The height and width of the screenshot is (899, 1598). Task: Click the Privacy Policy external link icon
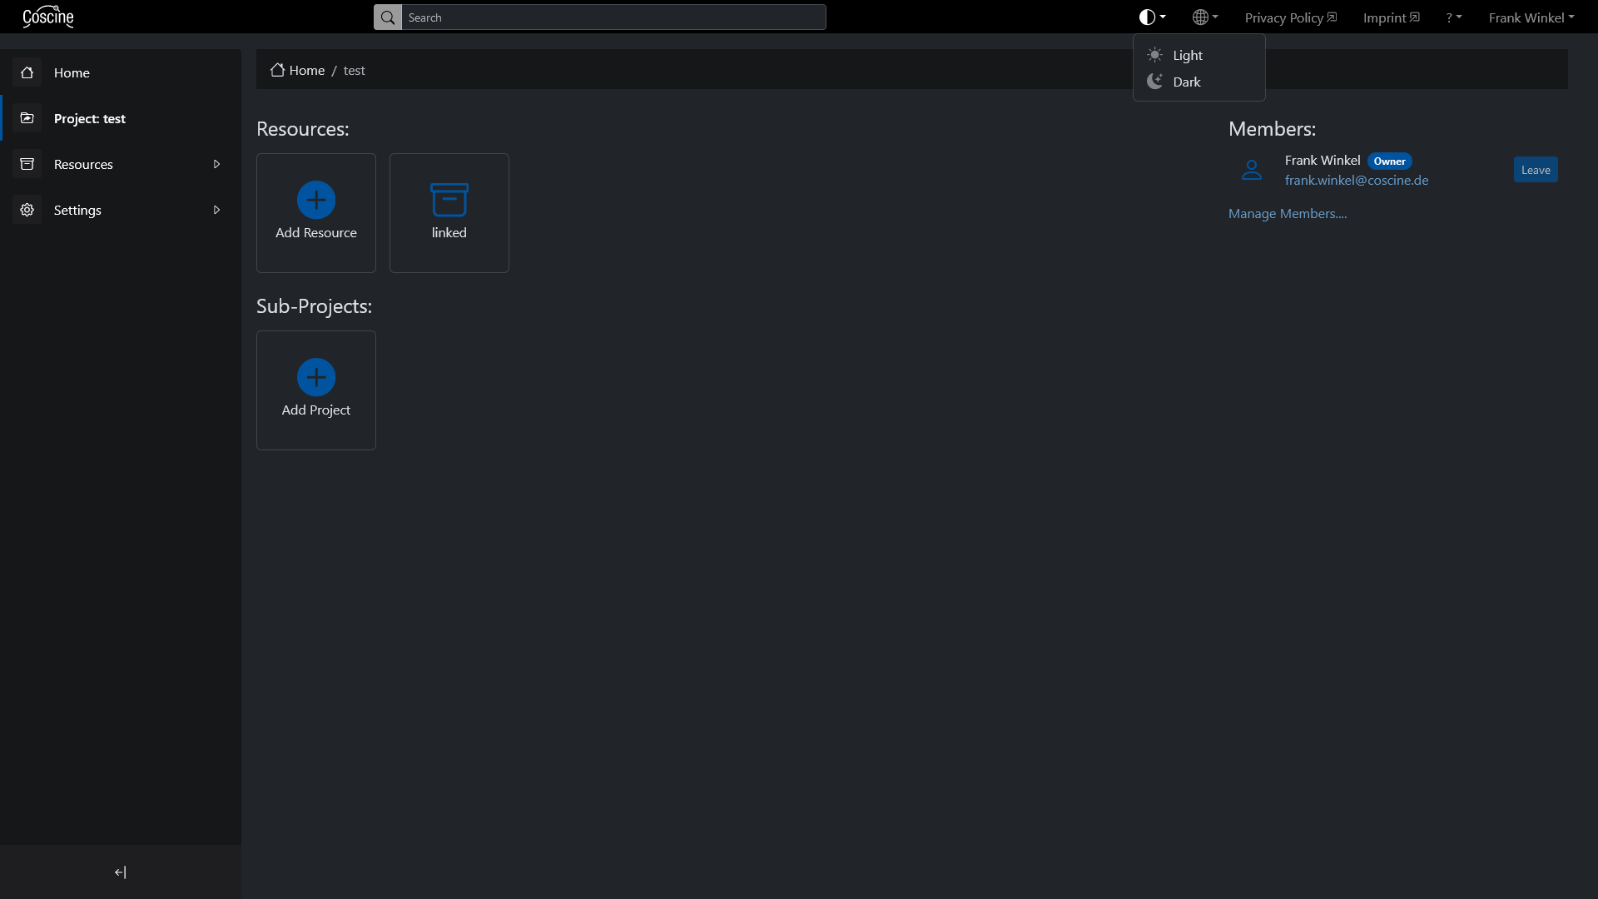click(1332, 17)
